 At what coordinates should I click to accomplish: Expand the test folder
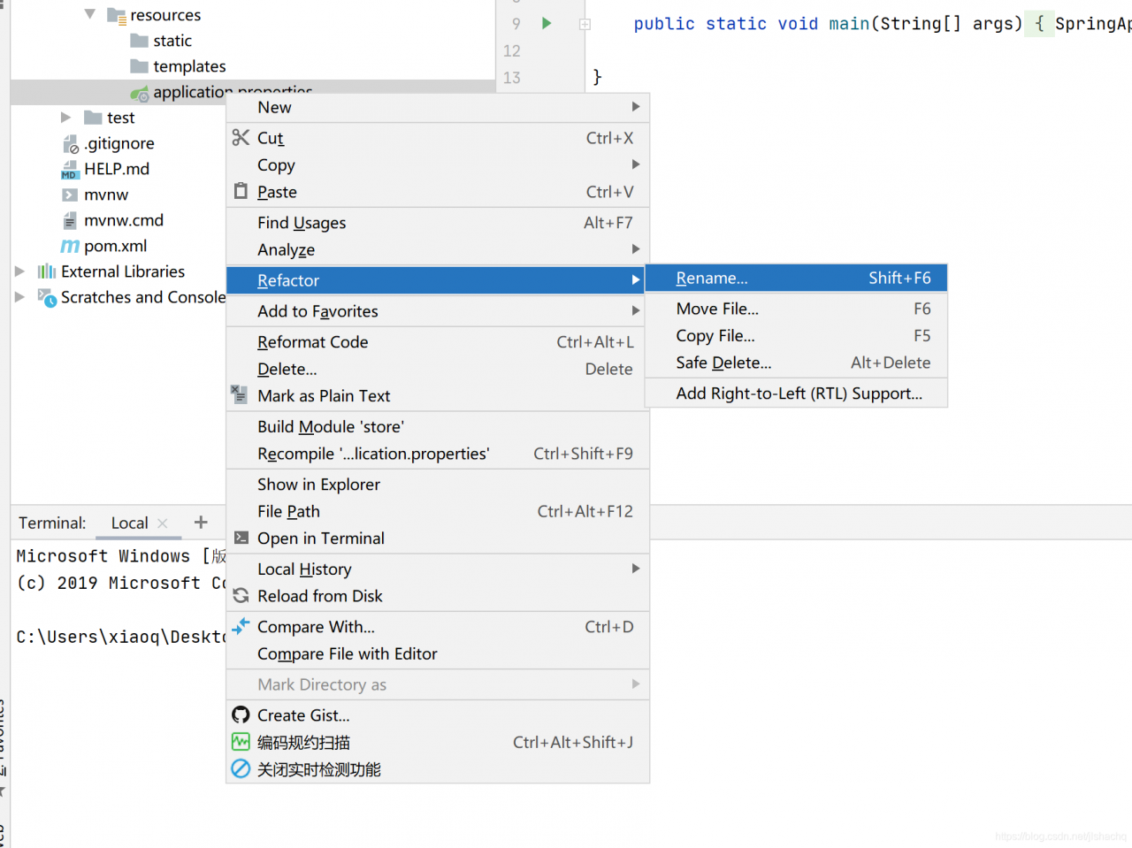(x=66, y=118)
